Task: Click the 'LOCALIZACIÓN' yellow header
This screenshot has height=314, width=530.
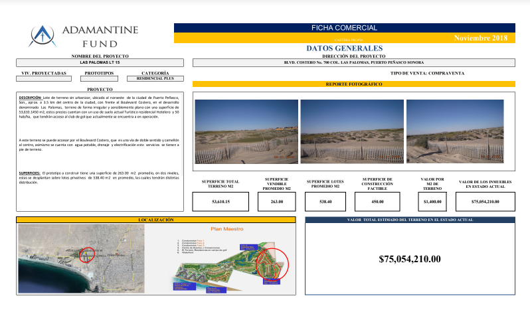Action: (x=156, y=220)
